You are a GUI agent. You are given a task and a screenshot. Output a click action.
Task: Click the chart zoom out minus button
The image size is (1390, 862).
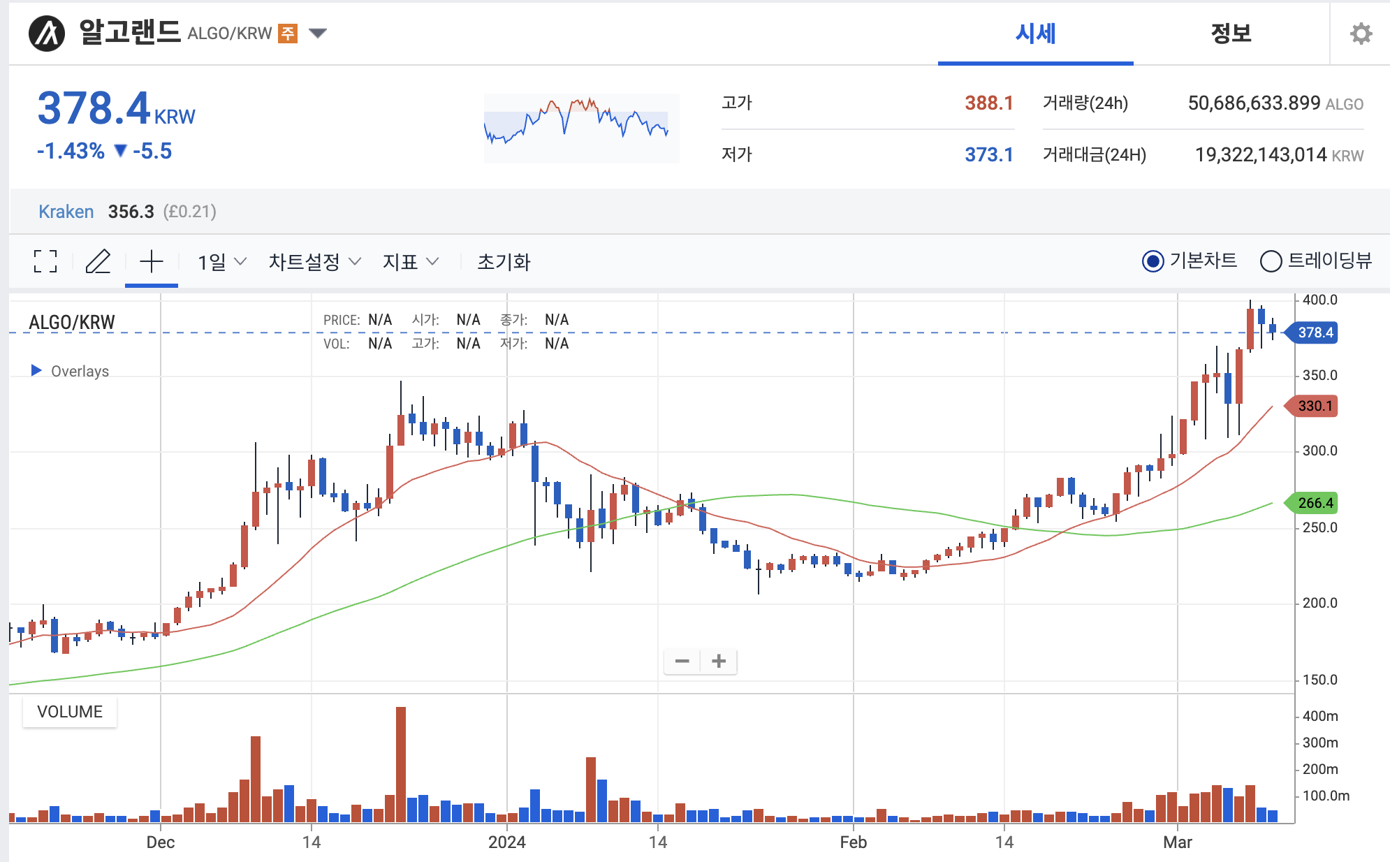pos(682,661)
